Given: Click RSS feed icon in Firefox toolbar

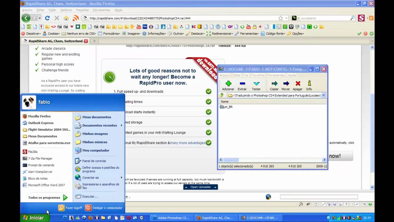Looking at the screenshot, I should tap(75, 18).
